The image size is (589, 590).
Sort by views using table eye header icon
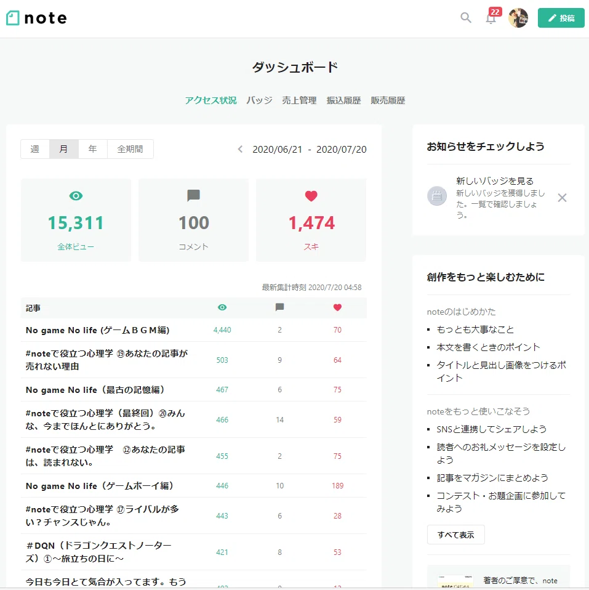pyautogui.click(x=222, y=307)
